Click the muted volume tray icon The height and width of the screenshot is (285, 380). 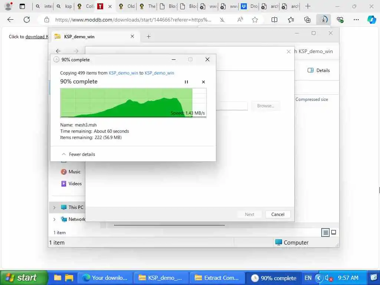pyautogui.click(x=328, y=278)
